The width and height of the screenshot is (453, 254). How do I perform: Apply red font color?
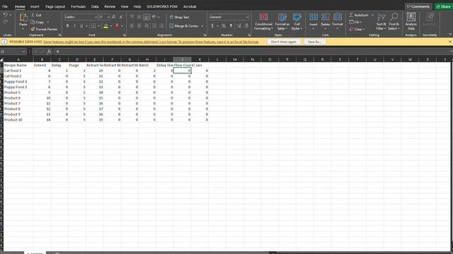(117, 26)
